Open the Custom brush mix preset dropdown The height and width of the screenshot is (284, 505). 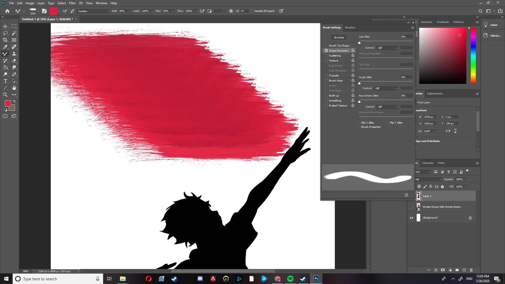(93, 11)
